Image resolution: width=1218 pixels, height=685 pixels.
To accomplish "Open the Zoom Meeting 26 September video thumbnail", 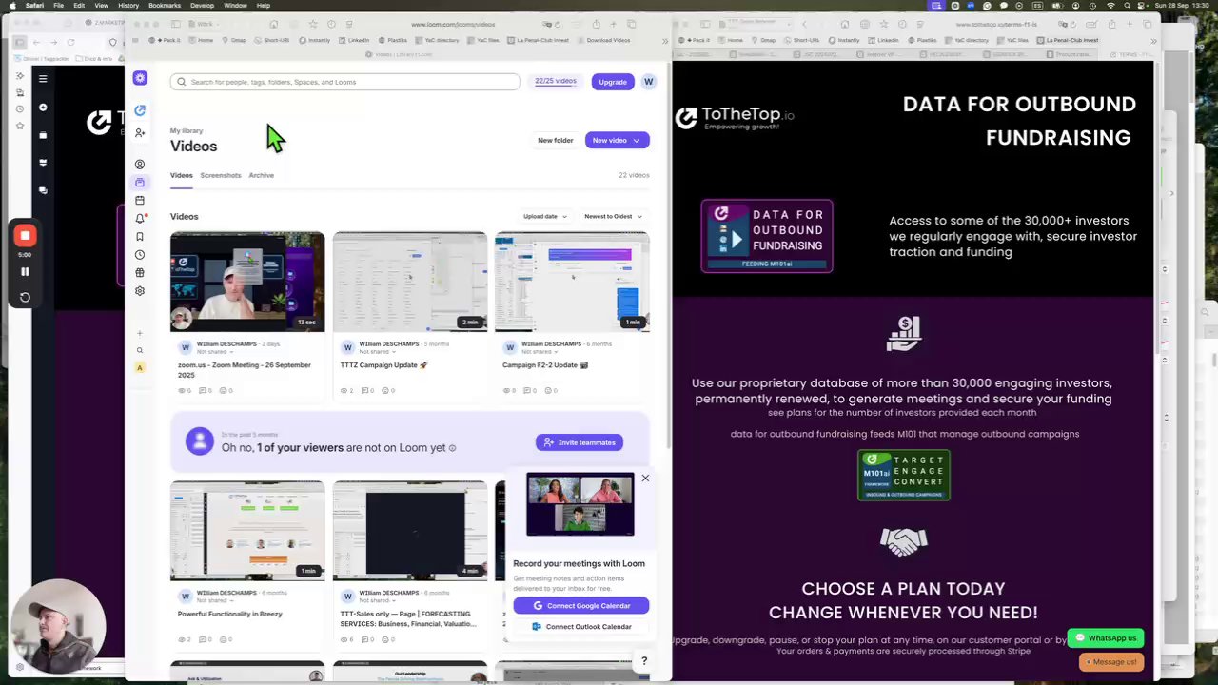I will (x=247, y=282).
